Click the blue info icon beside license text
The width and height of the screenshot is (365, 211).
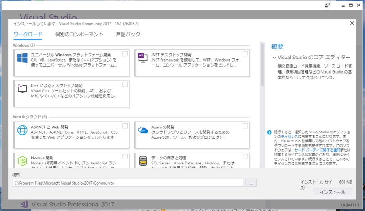(x=269, y=132)
